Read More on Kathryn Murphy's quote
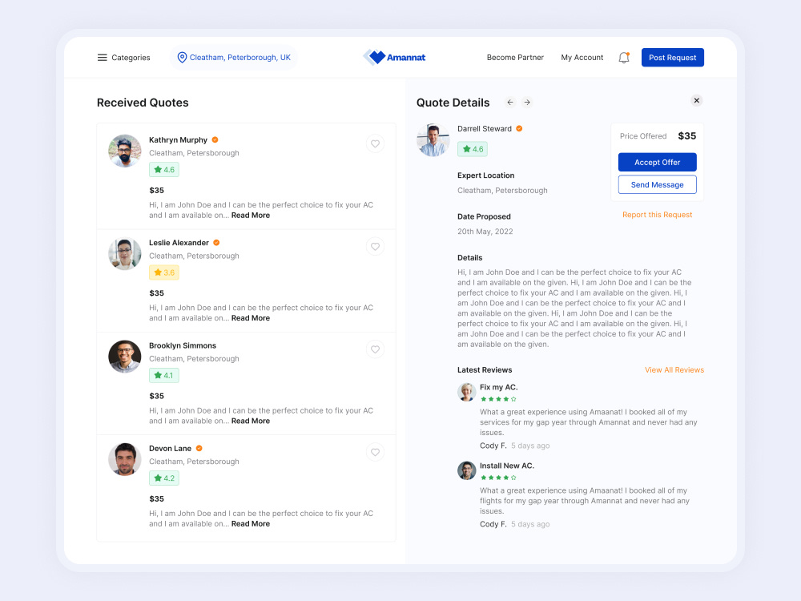The height and width of the screenshot is (601, 801). 250,215
